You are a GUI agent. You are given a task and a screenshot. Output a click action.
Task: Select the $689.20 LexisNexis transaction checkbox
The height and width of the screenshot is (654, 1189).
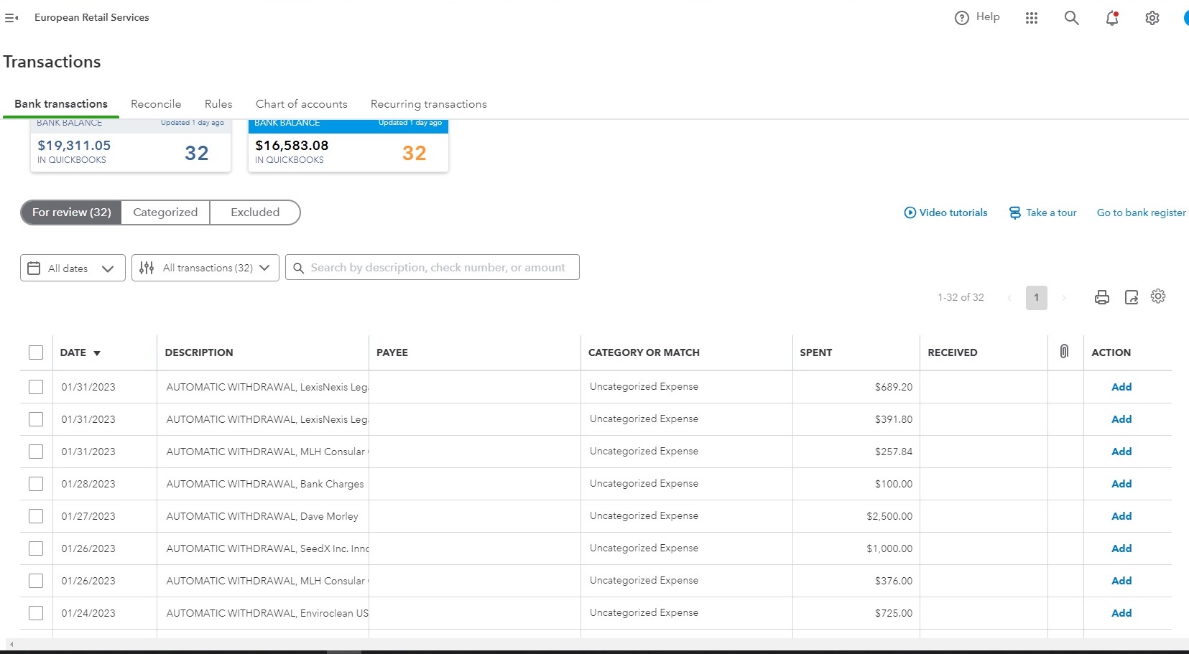point(36,387)
